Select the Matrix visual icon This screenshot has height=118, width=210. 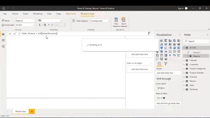(166, 55)
